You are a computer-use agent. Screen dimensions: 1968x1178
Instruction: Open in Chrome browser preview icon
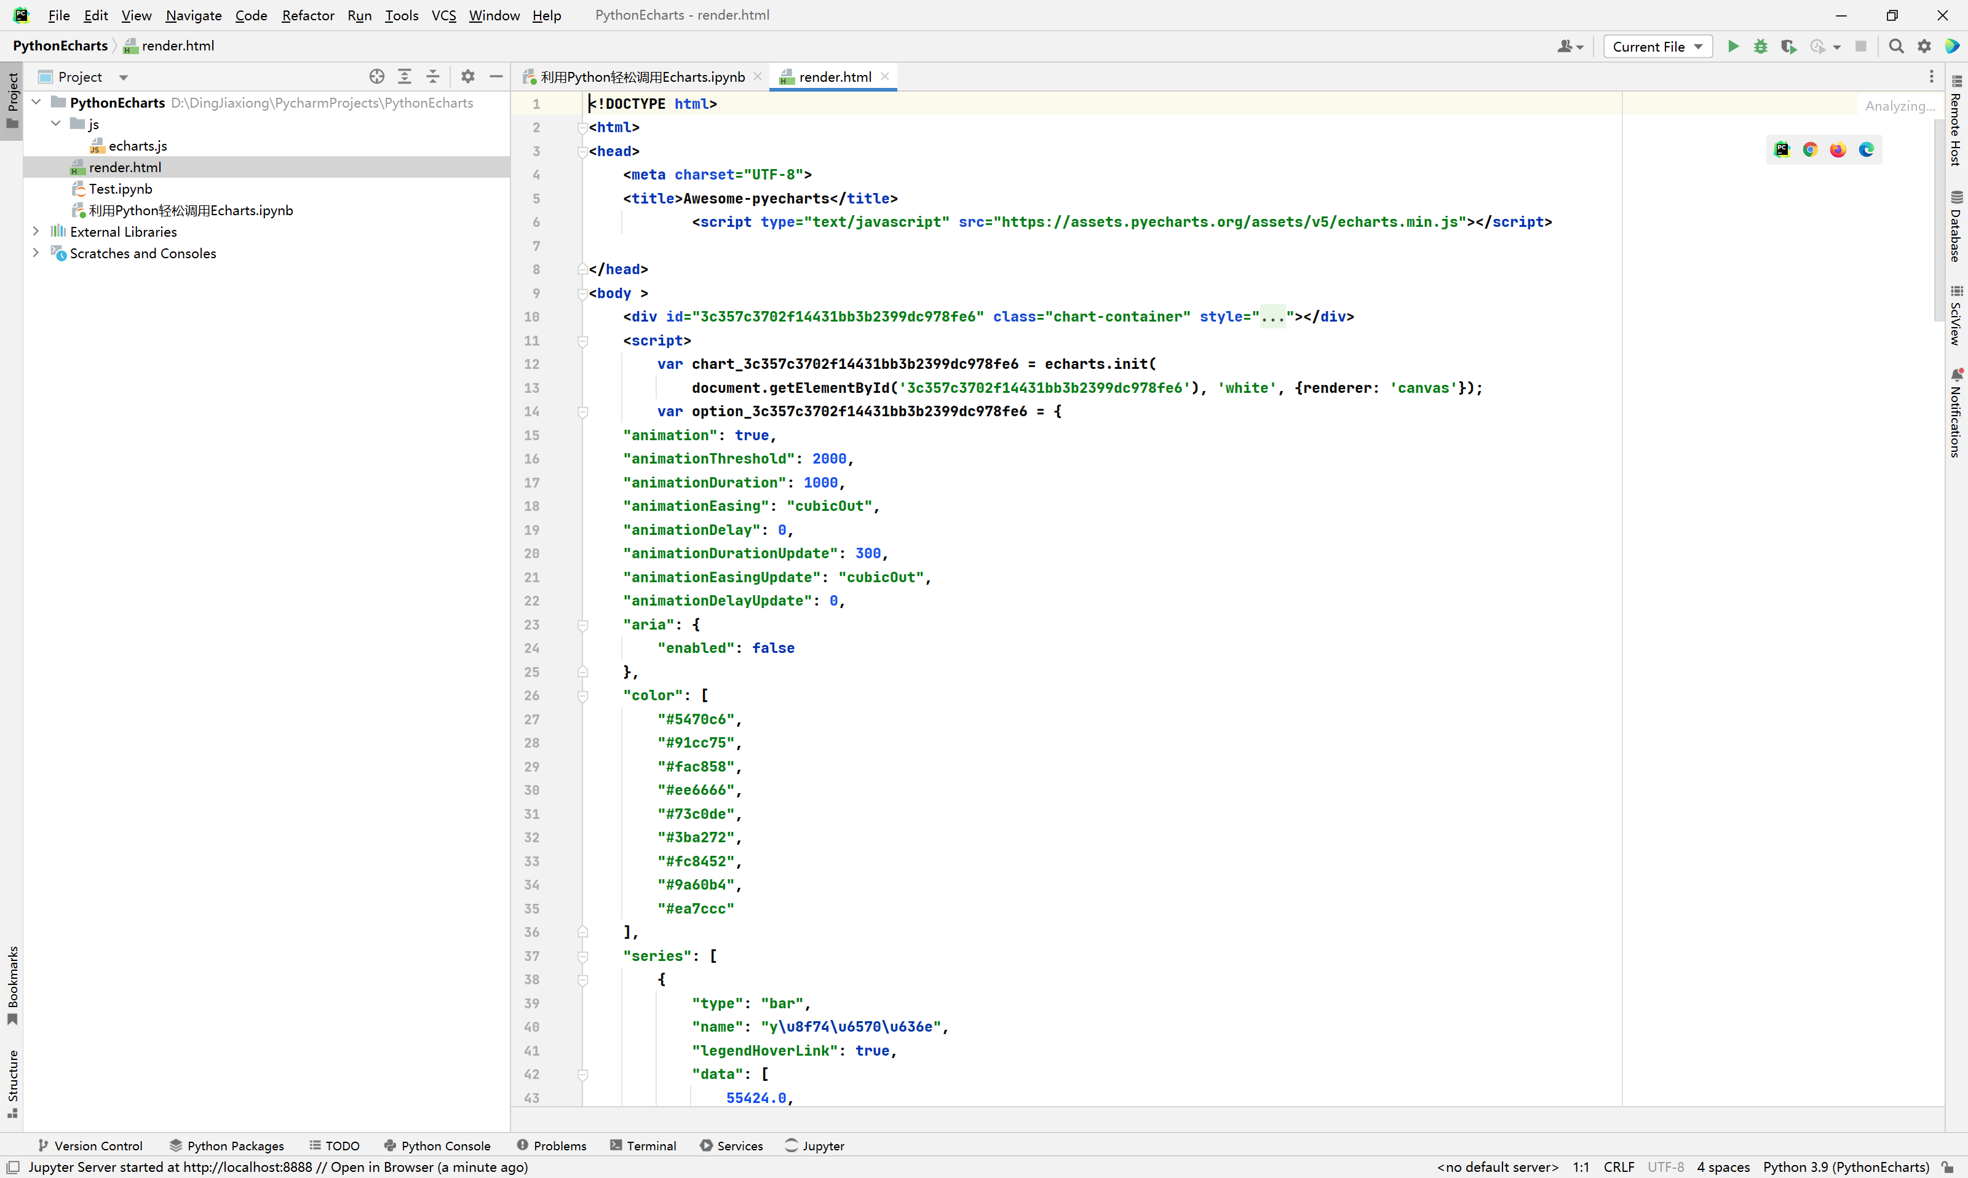1810,149
